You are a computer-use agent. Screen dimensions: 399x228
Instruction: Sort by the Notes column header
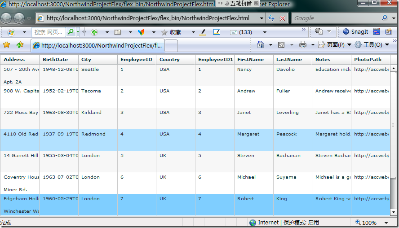tap(332, 60)
